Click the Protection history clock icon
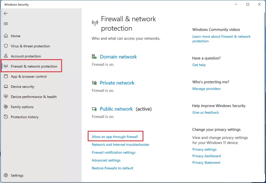Image resolution: width=266 pixels, height=183 pixels. click(6, 117)
